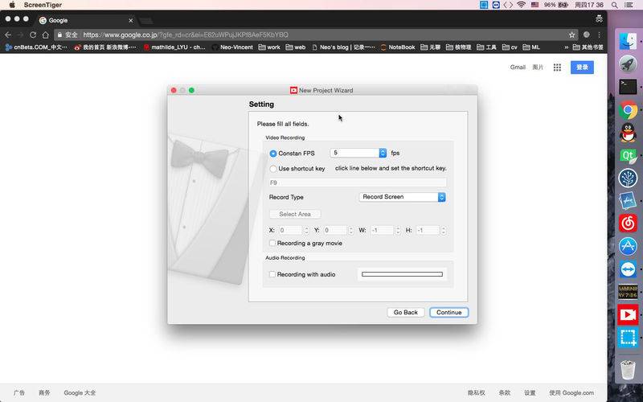
Task: Open the Chrome three-dot menu
Action: click(599, 35)
